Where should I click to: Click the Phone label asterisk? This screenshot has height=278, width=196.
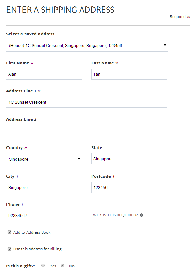22,204
